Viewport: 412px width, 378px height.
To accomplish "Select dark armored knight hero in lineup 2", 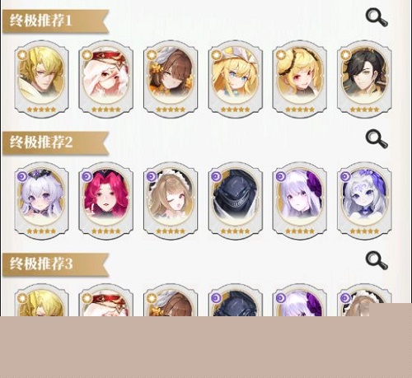I will click(x=236, y=201).
